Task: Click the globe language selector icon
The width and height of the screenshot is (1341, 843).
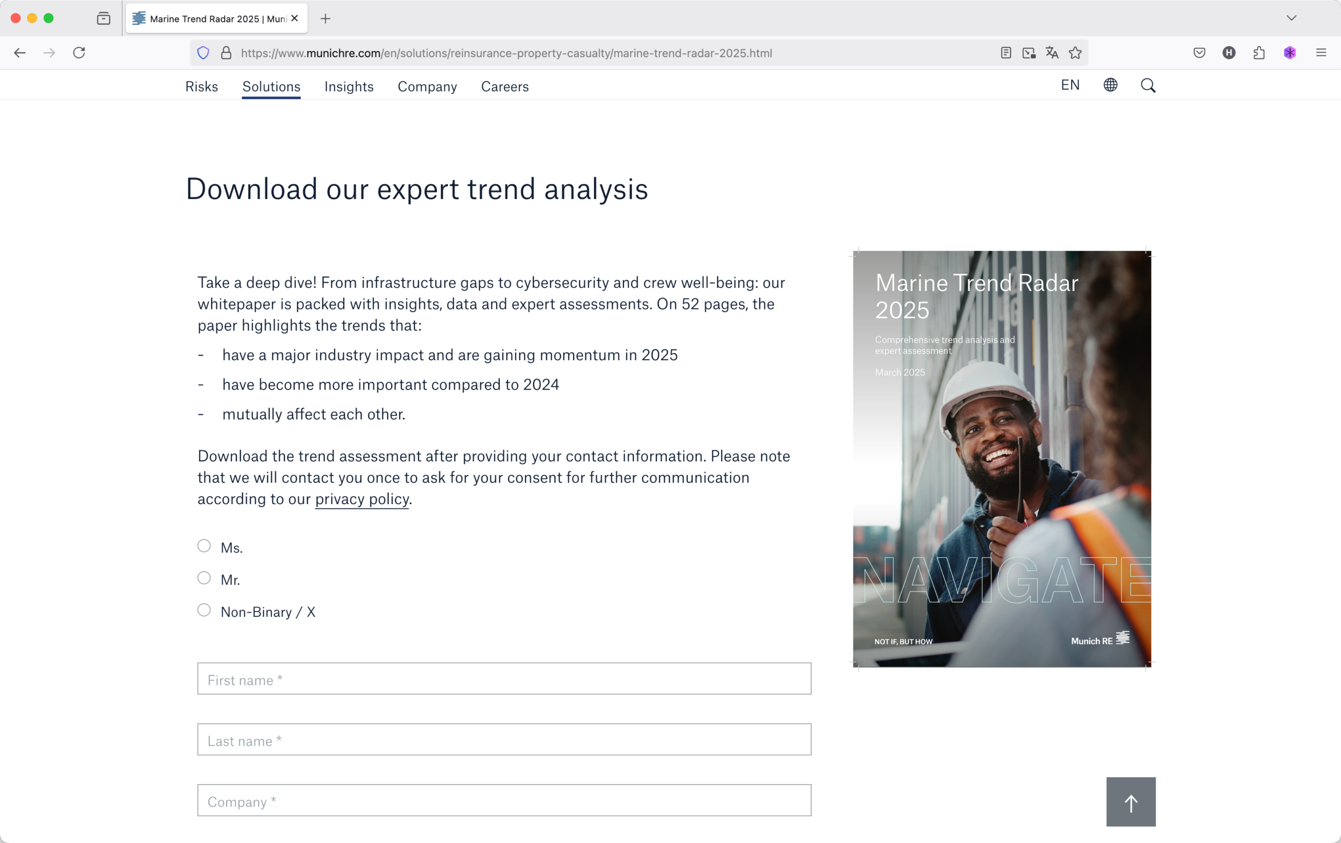Action: pyautogui.click(x=1110, y=85)
